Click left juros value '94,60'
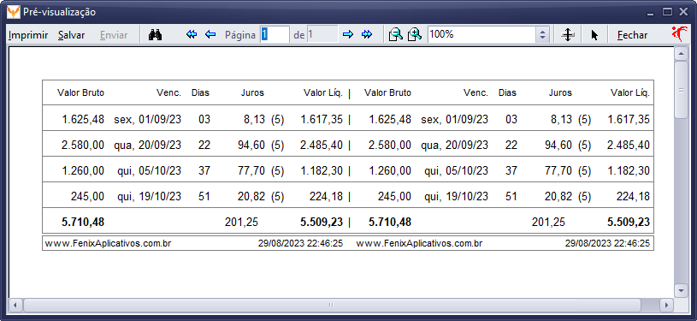697x321 pixels. (251, 146)
